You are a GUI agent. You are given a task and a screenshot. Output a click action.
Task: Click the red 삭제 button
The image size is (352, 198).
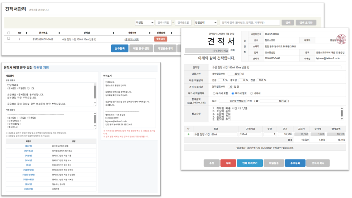point(228,163)
